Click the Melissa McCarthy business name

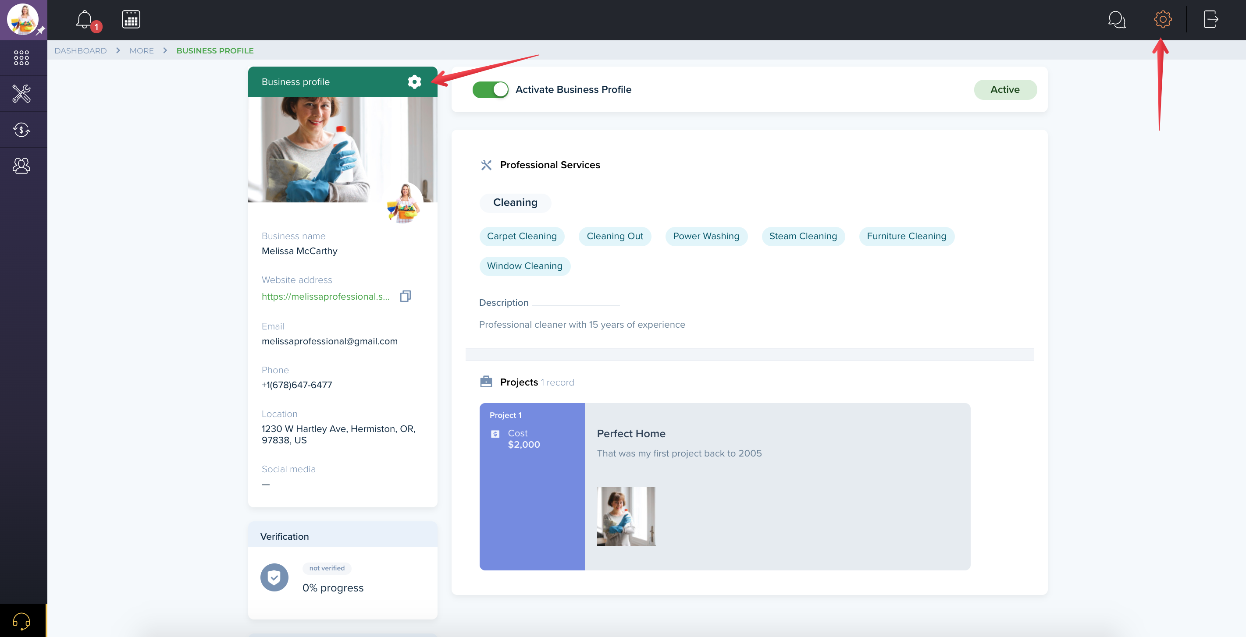[299, 251]
